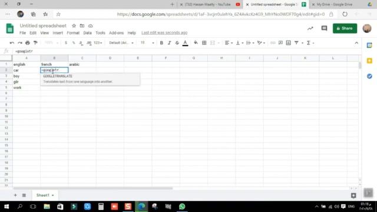Open the Insert menu

(58, 33)
